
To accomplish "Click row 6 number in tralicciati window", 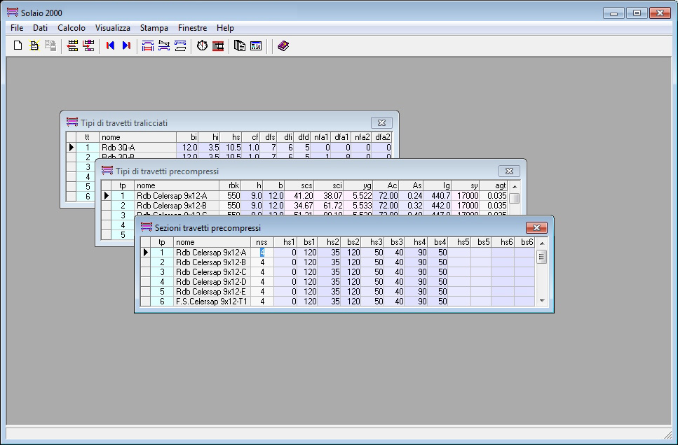I will (x=88, y=197).
